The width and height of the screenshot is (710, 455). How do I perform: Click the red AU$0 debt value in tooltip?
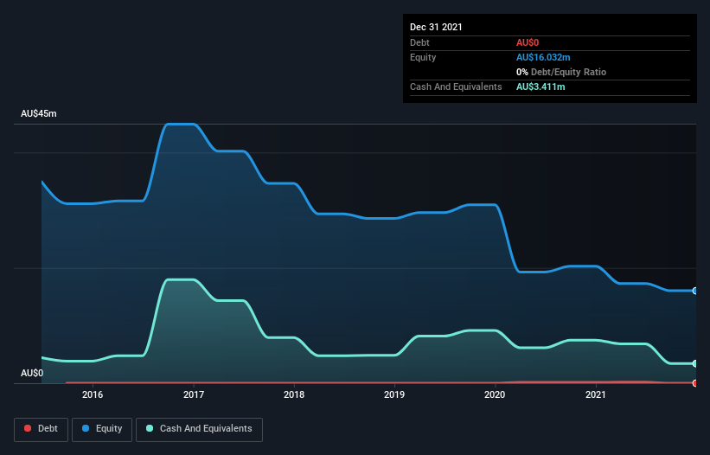coord(528,42)
